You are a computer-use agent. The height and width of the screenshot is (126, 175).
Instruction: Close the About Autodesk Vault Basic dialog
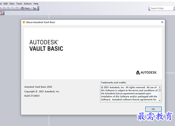pyautogui.click(x=162, y=22)
